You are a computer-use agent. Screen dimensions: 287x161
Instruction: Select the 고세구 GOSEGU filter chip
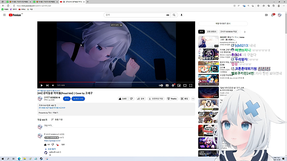point(229,31)
